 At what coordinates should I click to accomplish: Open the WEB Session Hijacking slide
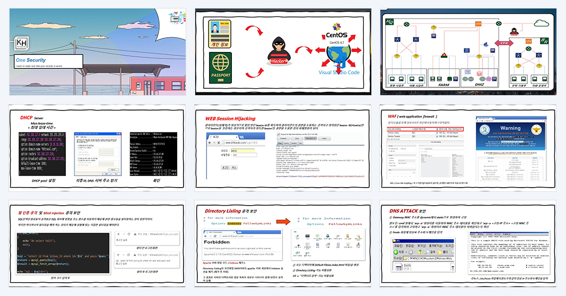[282, 148]
